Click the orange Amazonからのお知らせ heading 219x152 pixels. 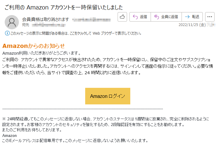coord(34,46)
